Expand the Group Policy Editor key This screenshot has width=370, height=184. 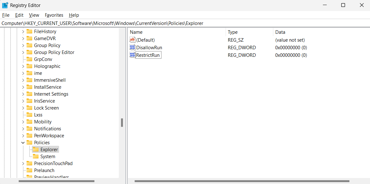pyautogui.click(x=23, y=52)
